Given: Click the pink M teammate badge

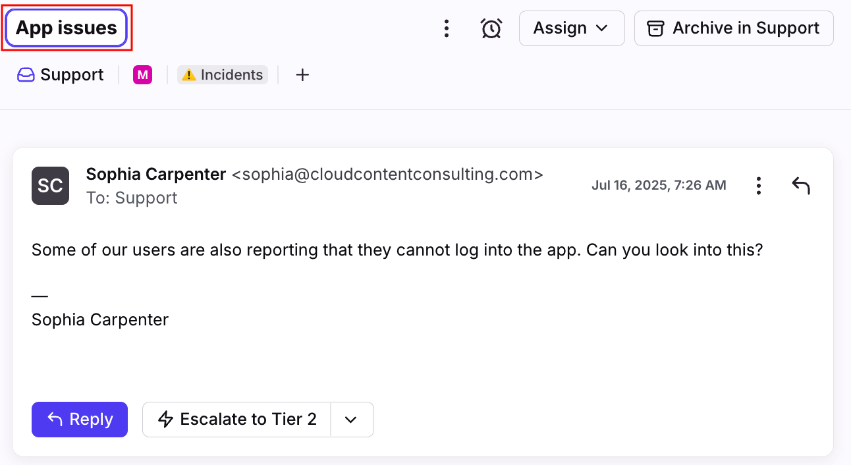Looking at the screenshot, I should tap(142, 75).
